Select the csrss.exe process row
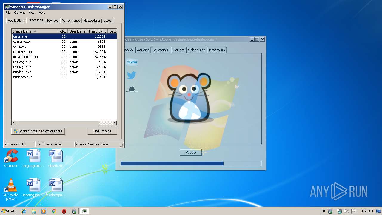This screenshot has height=215, width=382. point(64,36)
